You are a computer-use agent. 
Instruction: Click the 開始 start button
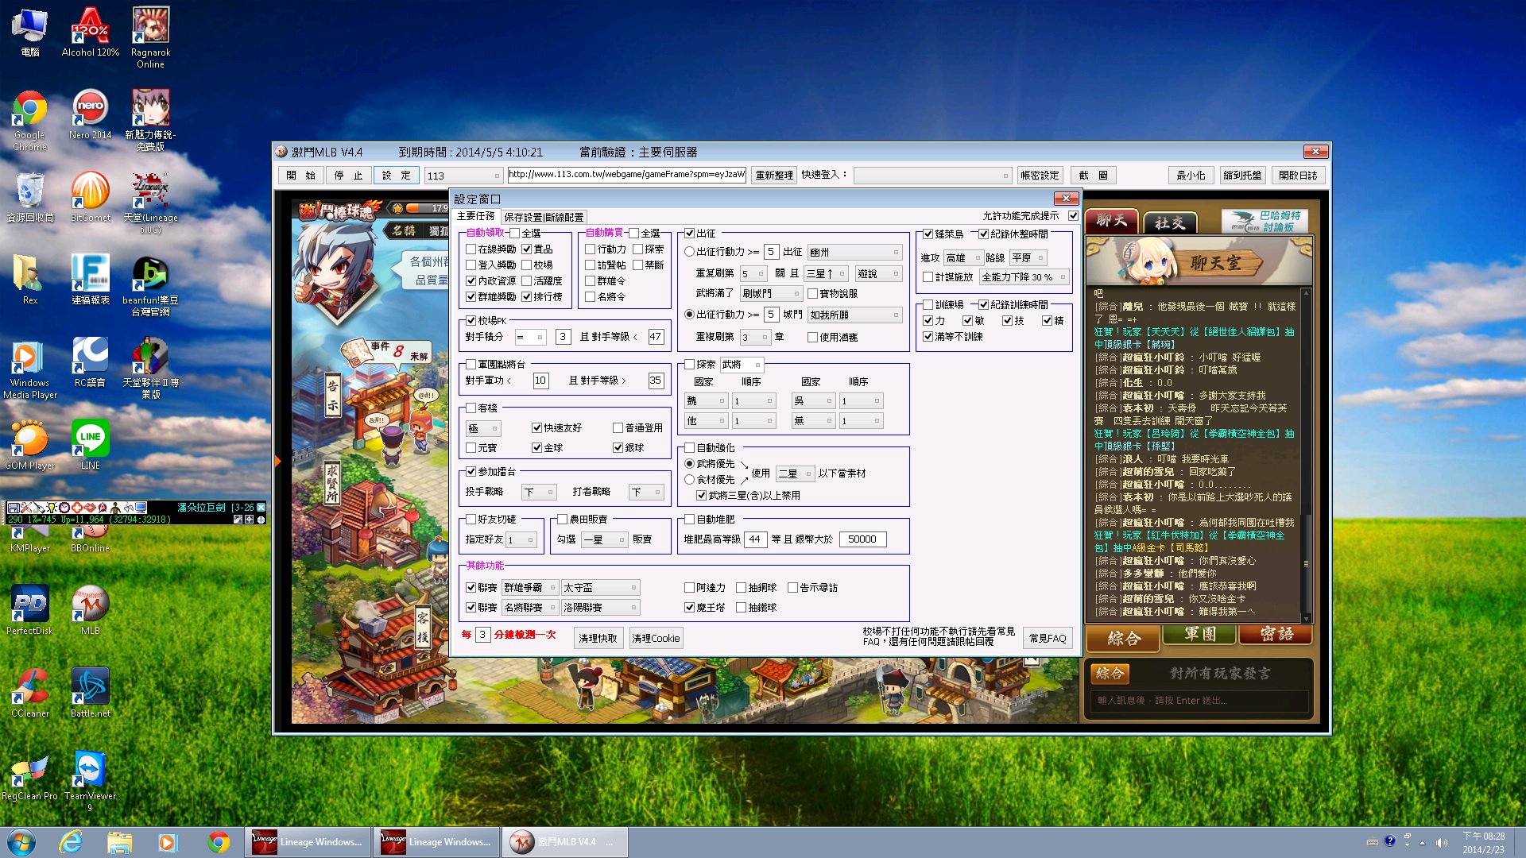pyautogui.click(x=300, y=176)
